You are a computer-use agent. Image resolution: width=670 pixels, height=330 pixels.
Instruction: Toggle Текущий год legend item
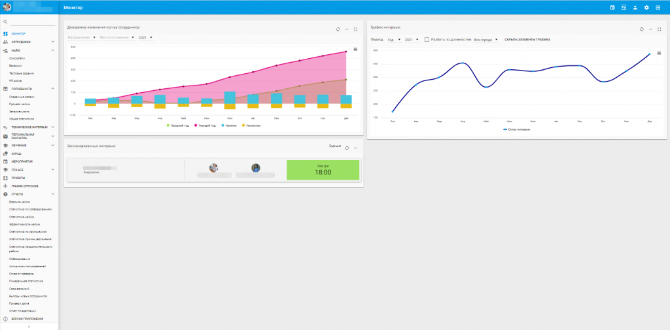[206, 125]
